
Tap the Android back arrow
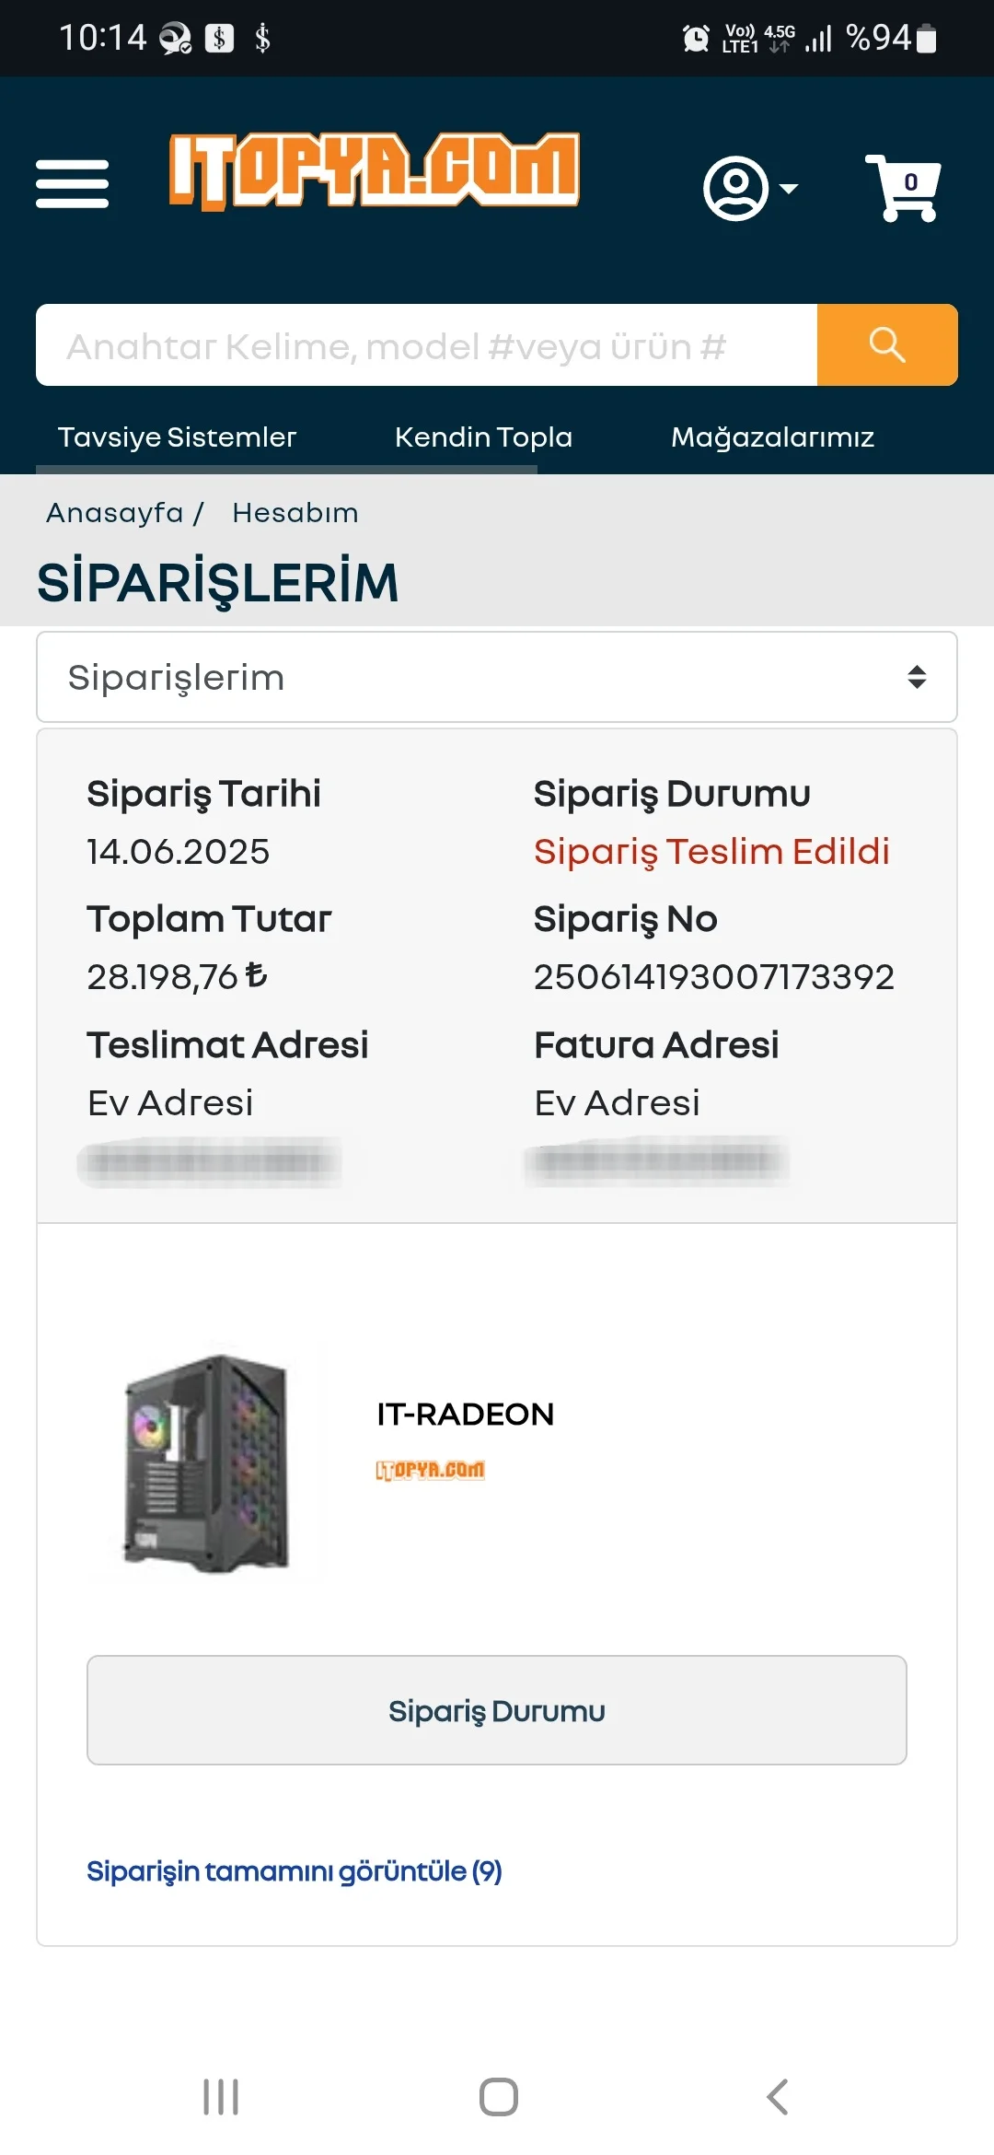tap(778, 2097)
